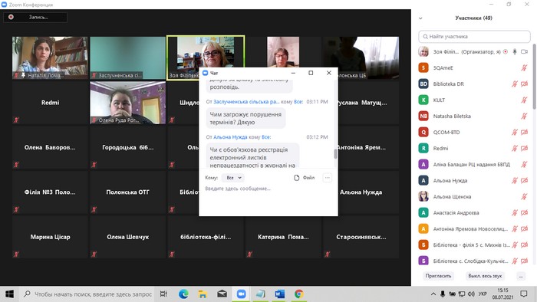This screenshot has height=302, width=537.
Task: Click the participants panel scrollbar
Action: (x=534, y=77)
